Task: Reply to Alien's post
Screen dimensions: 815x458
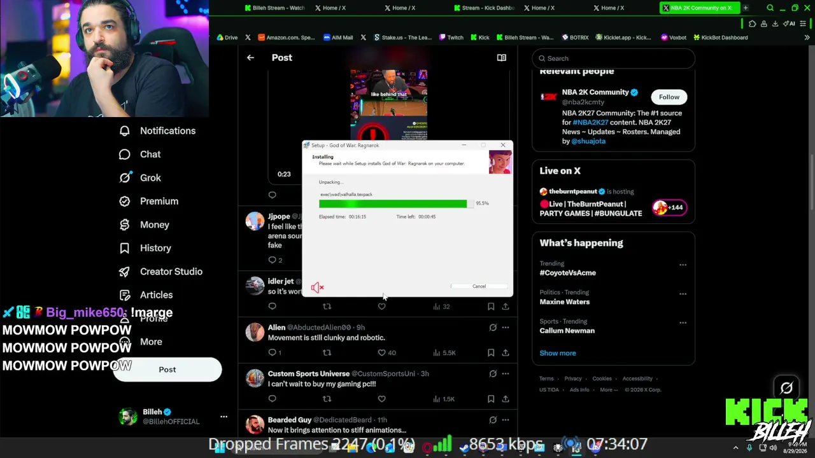Action: pos(273,352)
